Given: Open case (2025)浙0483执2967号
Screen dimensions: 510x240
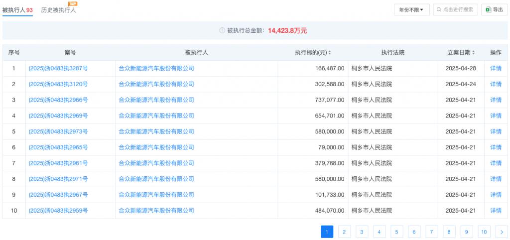Looking at the screenshot, I should pyautogui.click(x=58, y=195).
